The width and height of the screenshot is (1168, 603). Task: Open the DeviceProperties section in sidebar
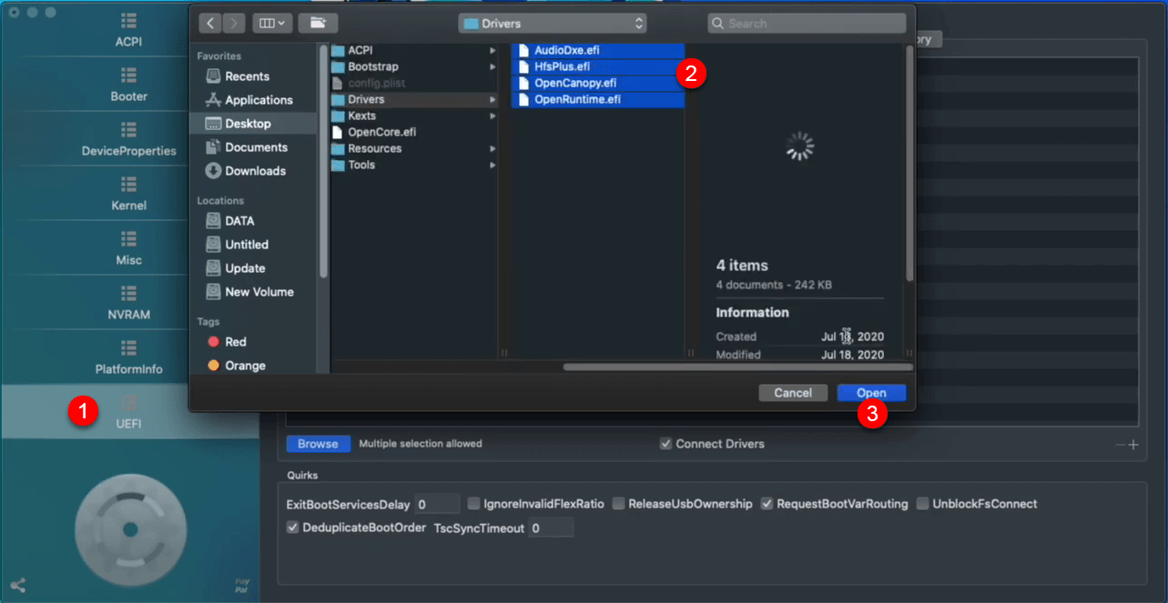click(128, 138)
